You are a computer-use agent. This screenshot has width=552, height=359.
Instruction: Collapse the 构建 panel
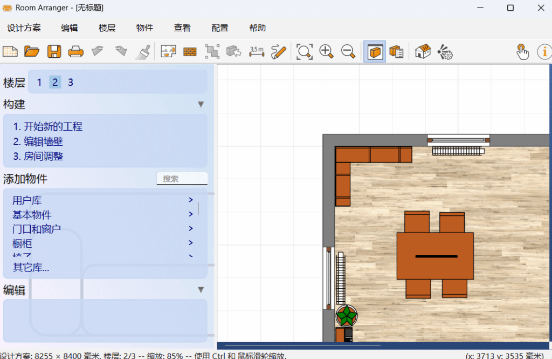tap(201, 104)
